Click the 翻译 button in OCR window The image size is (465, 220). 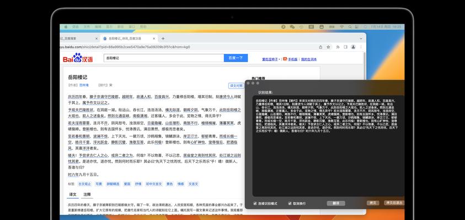click(336, 204)
